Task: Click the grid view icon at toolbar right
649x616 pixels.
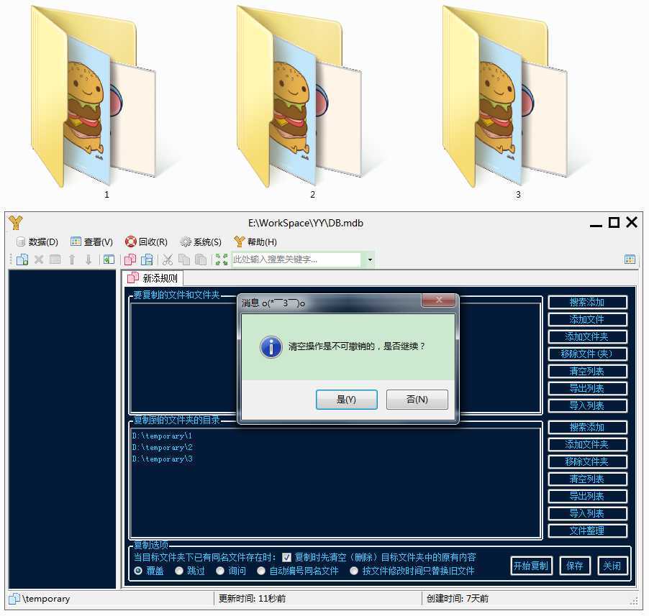Action: pos(630,259)
